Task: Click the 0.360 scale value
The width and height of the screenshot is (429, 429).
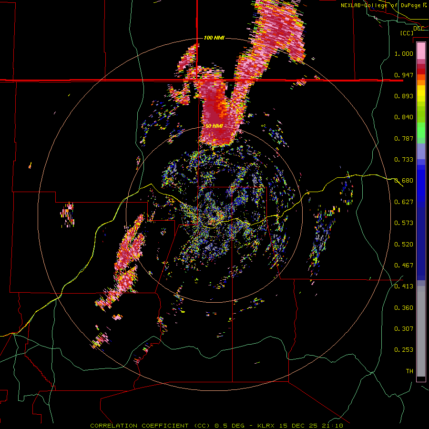Action: pyautogui.click(x=404, y=307)
